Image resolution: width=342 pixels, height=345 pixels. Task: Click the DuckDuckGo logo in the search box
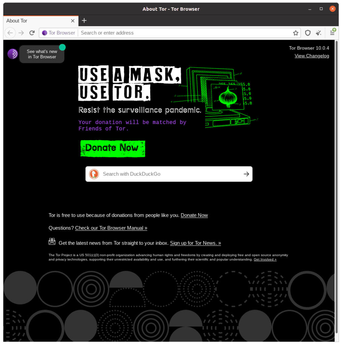pos(94,174)
